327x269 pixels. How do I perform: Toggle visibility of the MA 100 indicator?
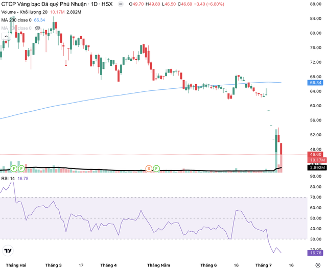tap(37, 28)
